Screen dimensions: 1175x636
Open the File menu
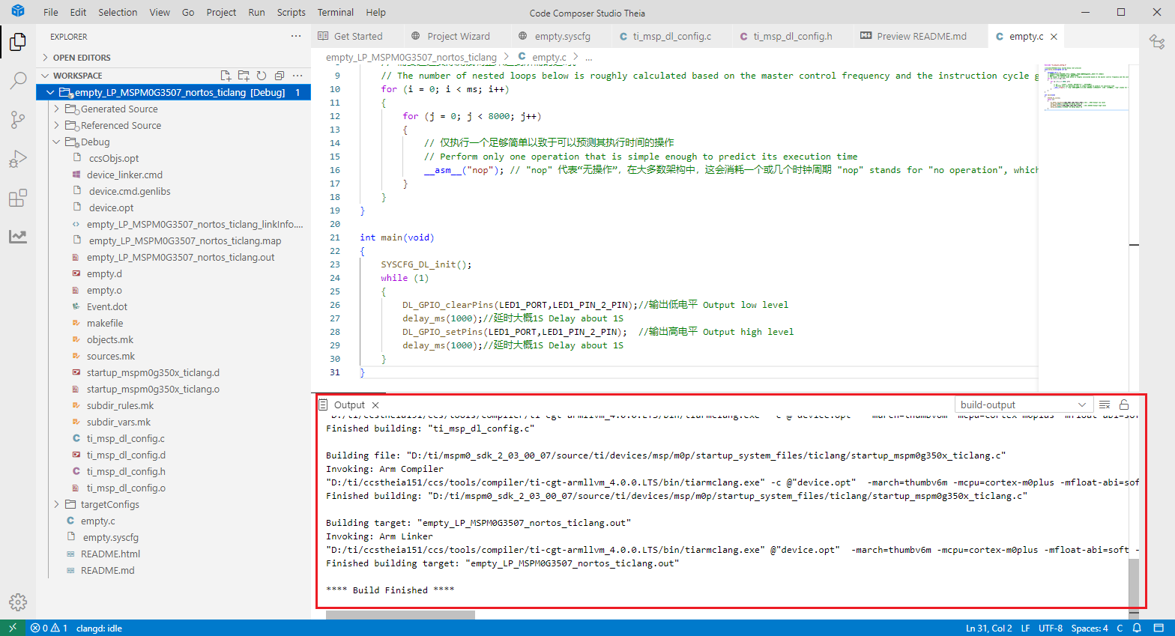51,13
